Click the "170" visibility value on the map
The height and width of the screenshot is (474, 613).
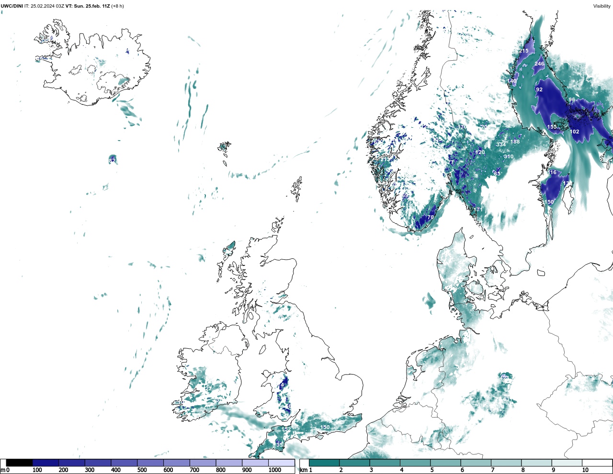pyautogui.click(x=462, y=127)
